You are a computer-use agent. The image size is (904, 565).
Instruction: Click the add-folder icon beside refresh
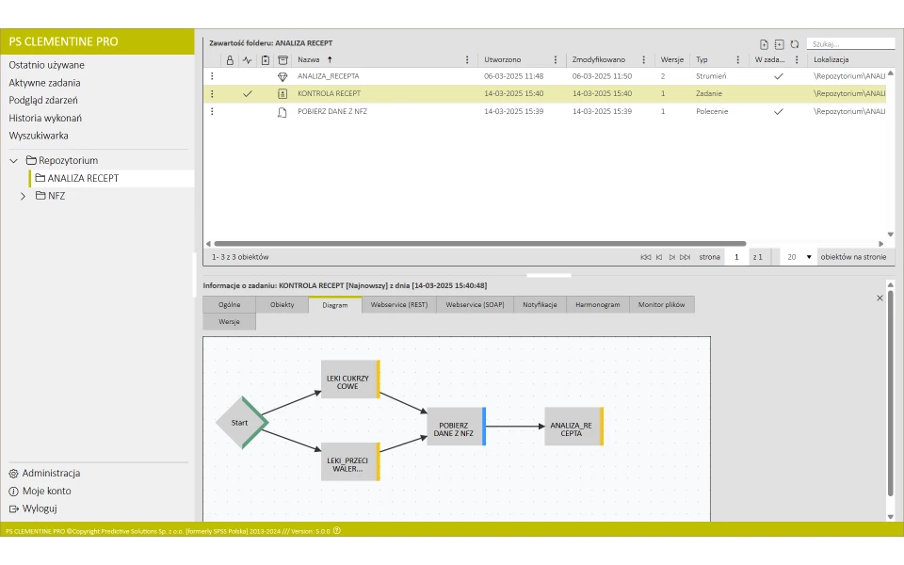pyautogui.click(x=779, y=44)
